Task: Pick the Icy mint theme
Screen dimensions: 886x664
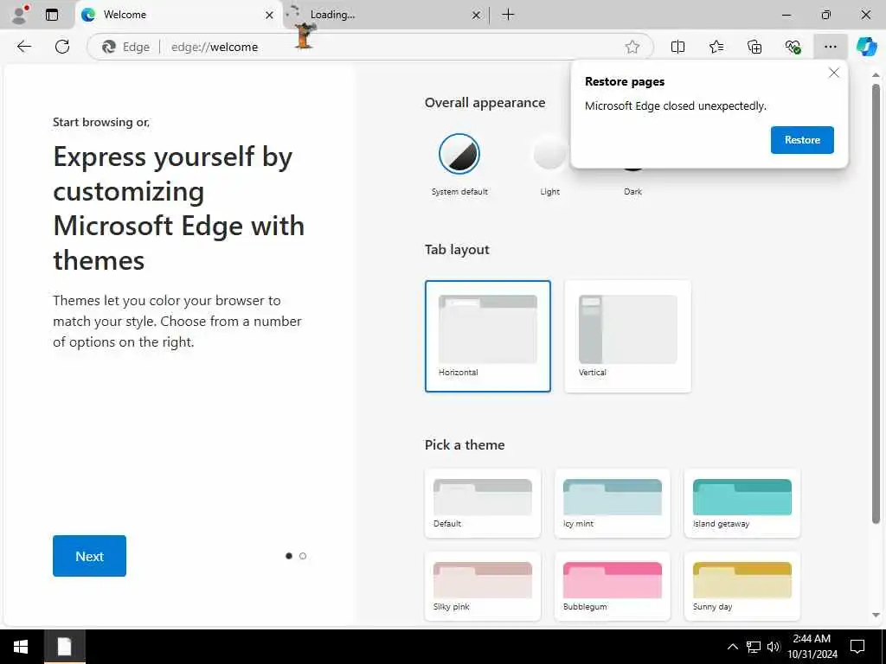Action: 613,503
